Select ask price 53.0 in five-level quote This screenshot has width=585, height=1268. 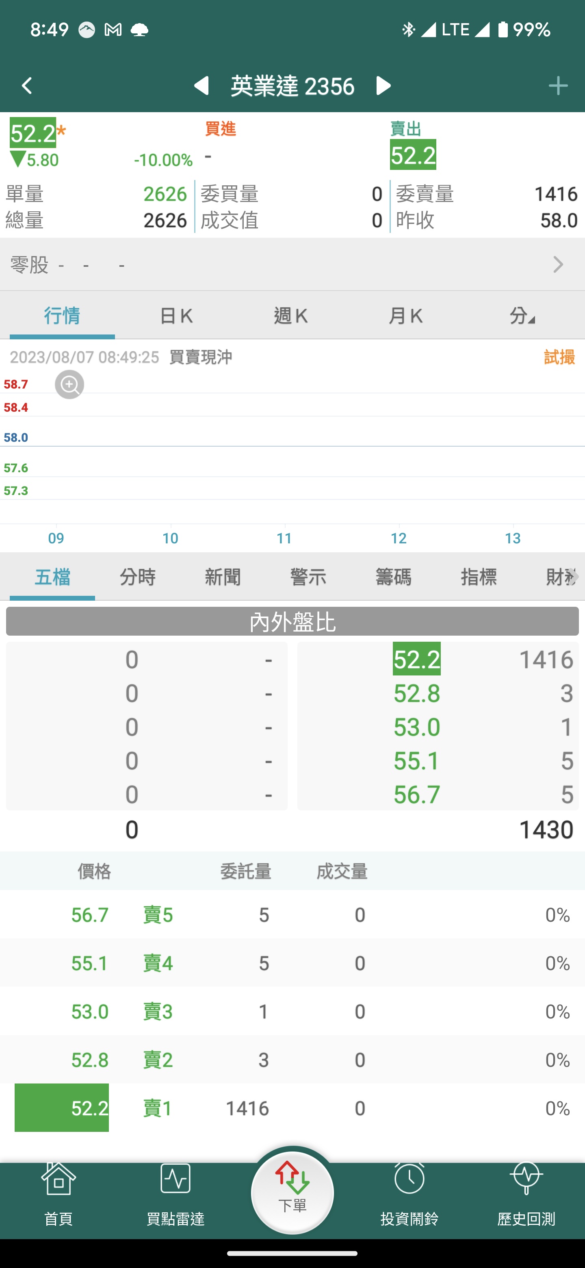point(417,727)
